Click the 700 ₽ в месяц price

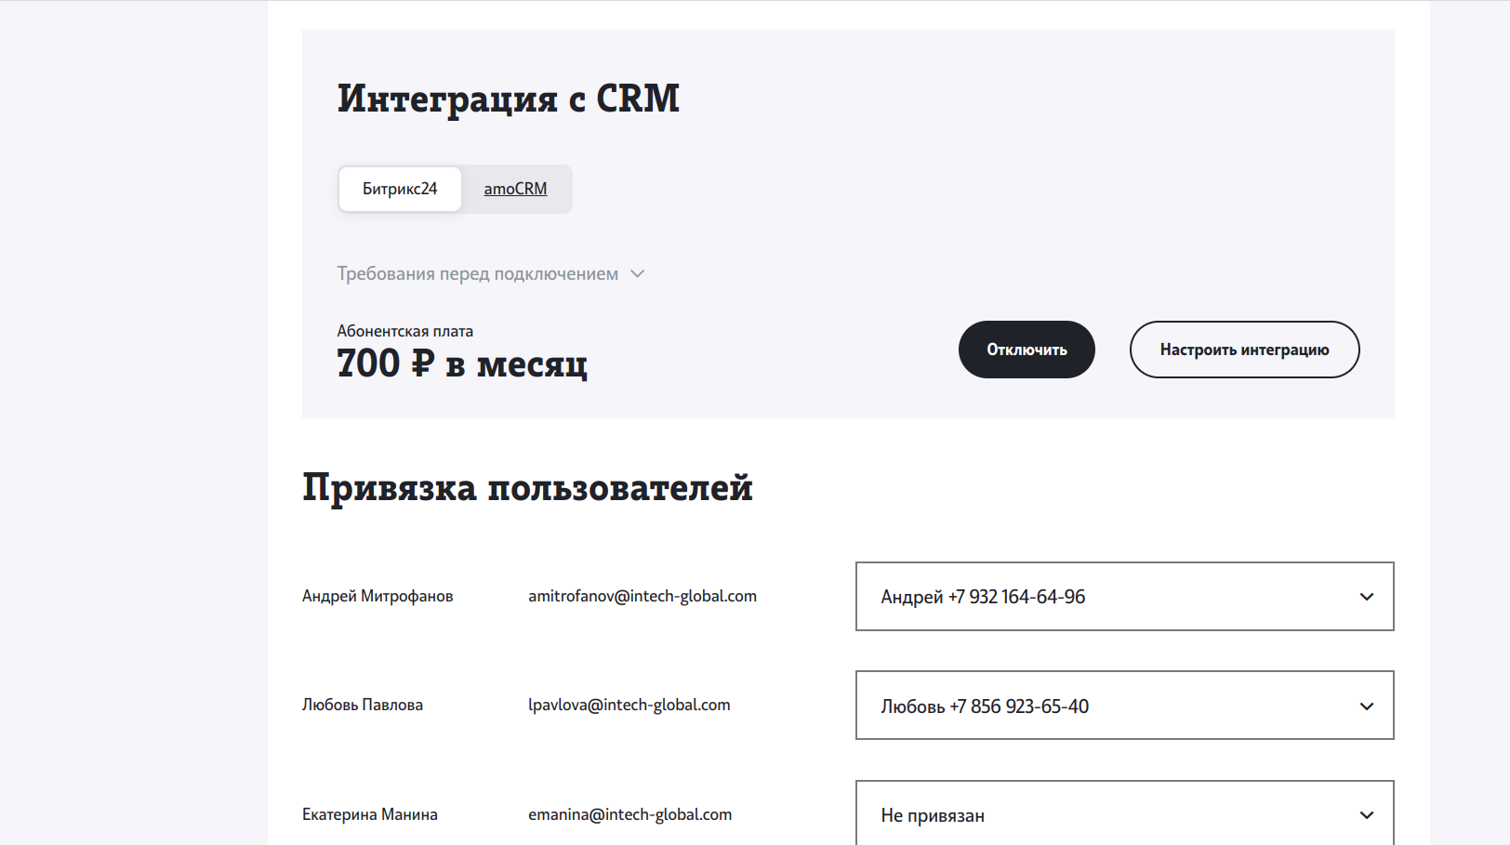click(x=462, y=363)
